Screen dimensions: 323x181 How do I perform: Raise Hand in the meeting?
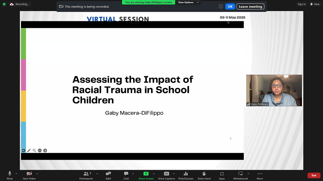point(204,175)
